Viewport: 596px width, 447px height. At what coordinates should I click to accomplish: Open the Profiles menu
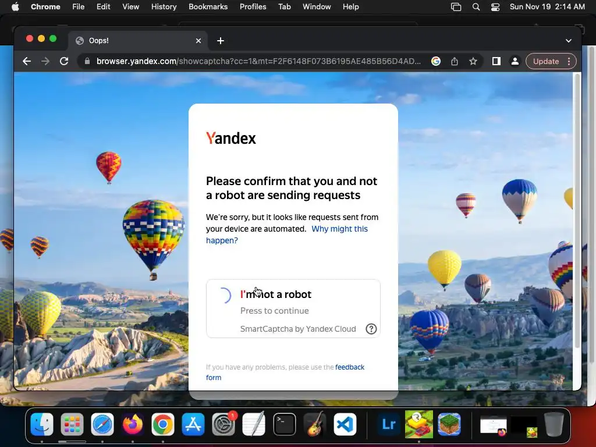point(253,7)
